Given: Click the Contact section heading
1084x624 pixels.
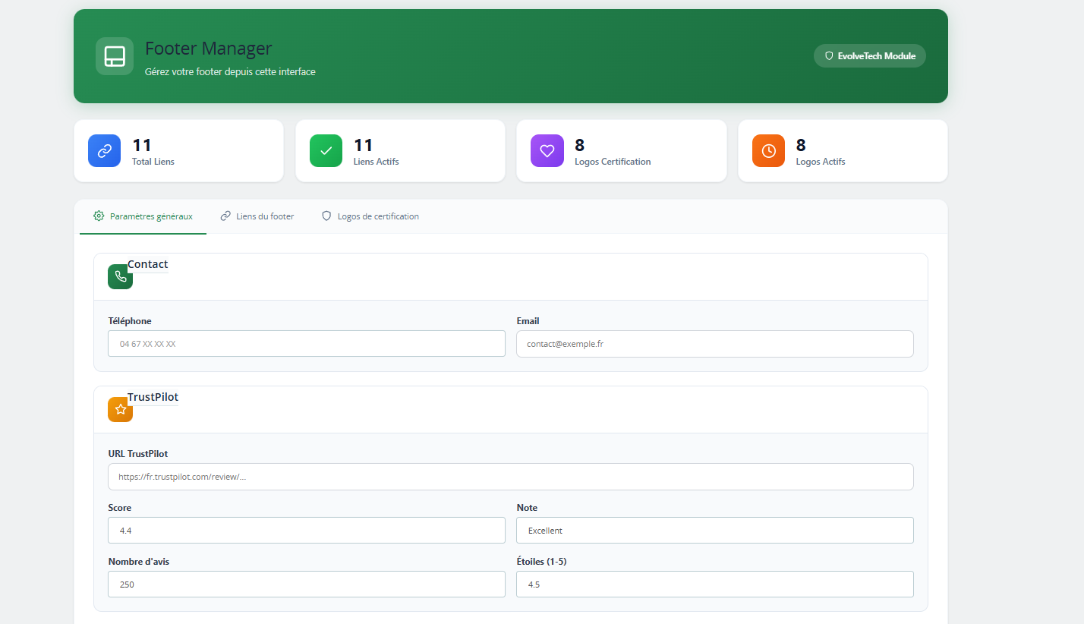Looking at the screenshot, I should coord(148,264).
